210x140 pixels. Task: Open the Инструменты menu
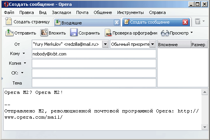pos(130,12)
